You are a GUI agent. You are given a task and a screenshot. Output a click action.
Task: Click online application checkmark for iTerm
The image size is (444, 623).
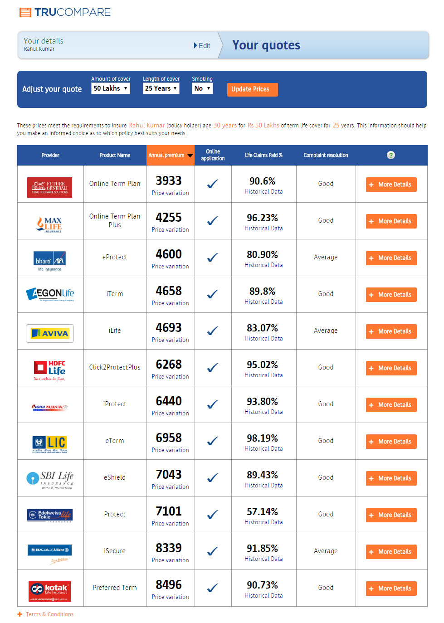213,294
